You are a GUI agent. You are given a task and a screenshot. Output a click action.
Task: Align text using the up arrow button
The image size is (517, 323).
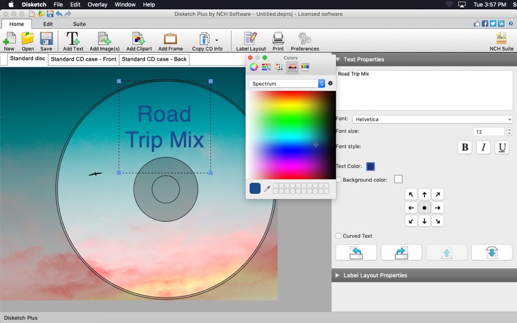[x=424, y=195]
